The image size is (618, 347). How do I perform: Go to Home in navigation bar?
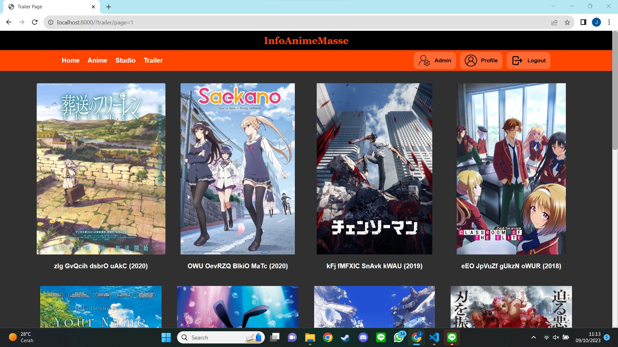click(70, 60)
